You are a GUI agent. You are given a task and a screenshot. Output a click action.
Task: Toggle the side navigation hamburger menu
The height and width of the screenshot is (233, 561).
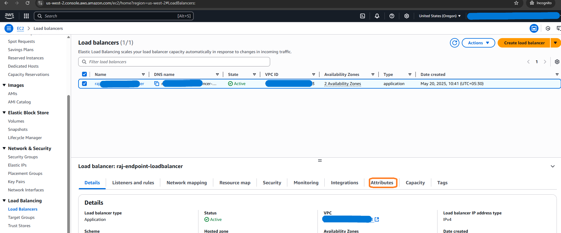tap(9, 28)
